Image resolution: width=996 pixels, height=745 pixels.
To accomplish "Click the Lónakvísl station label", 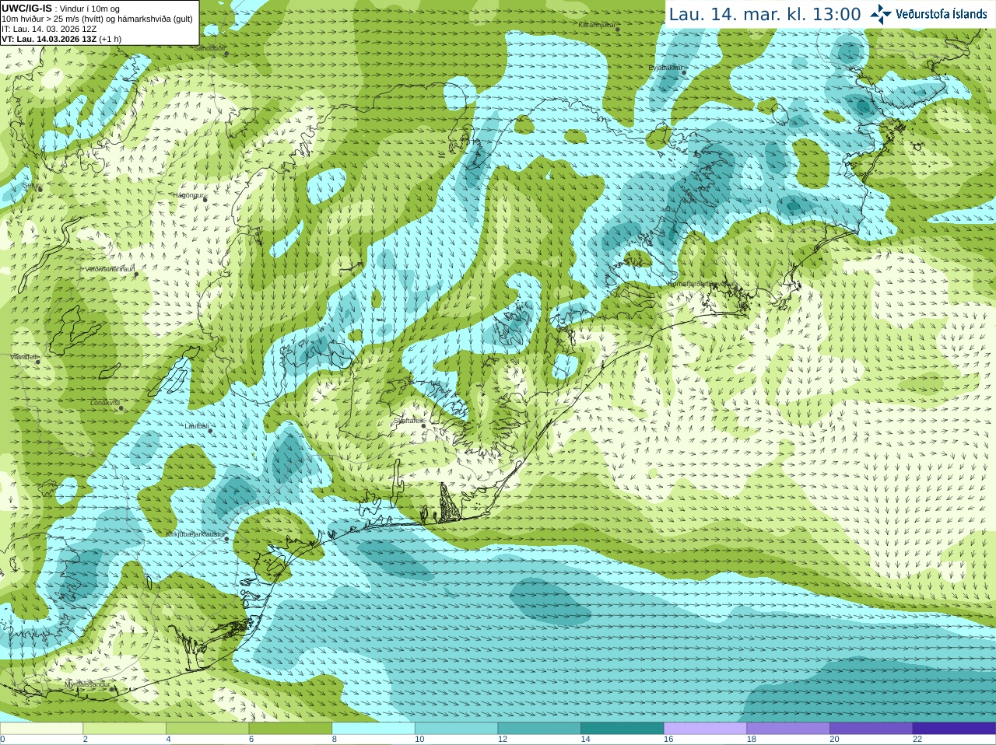I will click(105, 403).
